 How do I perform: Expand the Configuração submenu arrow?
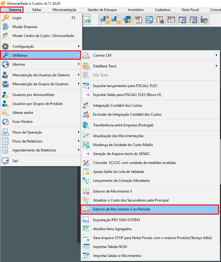[x=79, y=46]
